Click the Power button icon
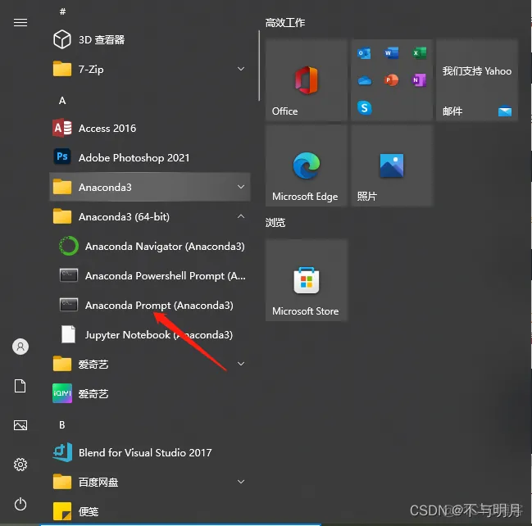Screen dimensions: 532x526 (20, 504)
